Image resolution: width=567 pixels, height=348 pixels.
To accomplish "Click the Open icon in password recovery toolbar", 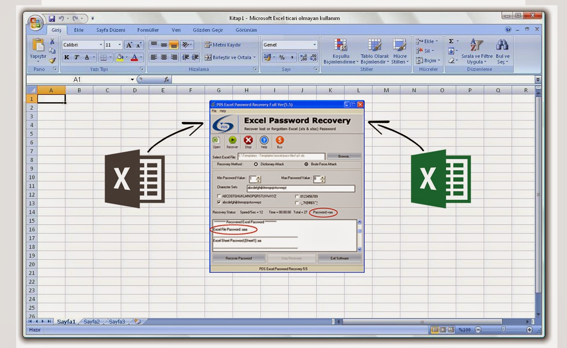I will coord(216,140).
